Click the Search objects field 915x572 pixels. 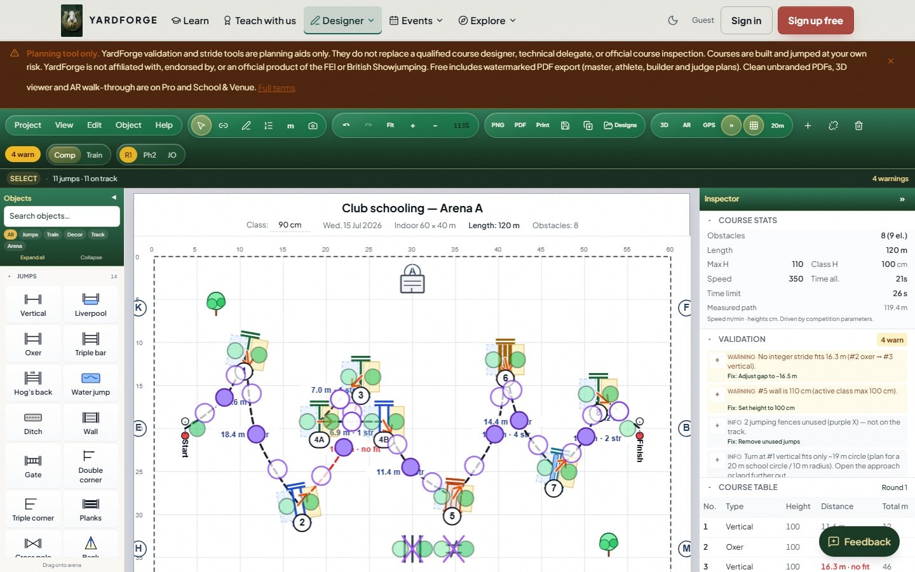click(x=62, y=216)
